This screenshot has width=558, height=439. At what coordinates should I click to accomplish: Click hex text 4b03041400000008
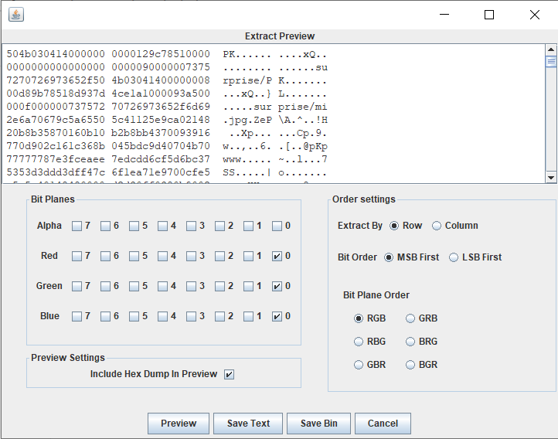[x=161, y=80]
